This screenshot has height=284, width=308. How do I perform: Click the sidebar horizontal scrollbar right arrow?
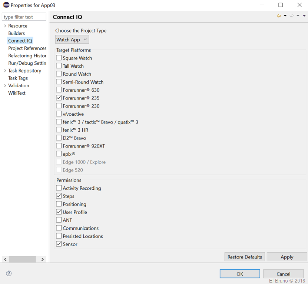coord(43,259)
